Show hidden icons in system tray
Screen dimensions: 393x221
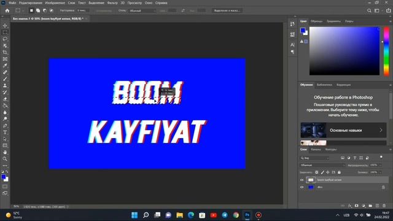338,215
